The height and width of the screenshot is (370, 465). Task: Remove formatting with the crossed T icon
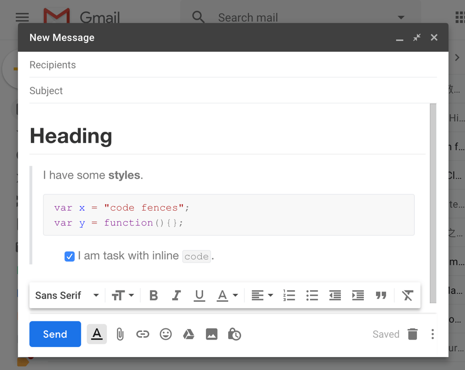tap(407, 295)
